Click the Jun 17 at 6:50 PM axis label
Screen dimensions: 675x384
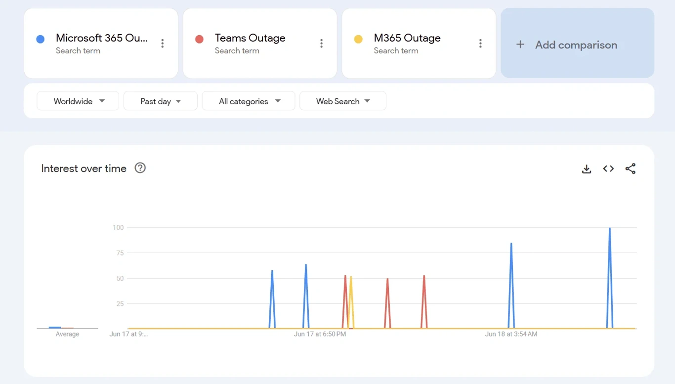320,334
